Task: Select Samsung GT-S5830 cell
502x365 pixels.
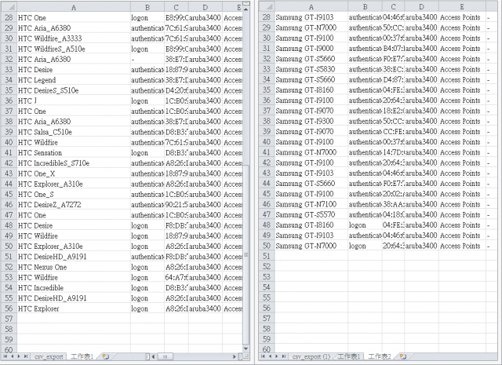Action: click(x=311, y=69)
